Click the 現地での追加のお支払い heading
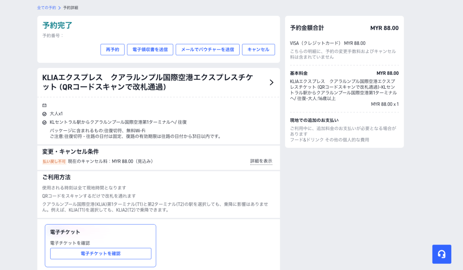This screenshot has height=270, width=463. pos(314,120)
